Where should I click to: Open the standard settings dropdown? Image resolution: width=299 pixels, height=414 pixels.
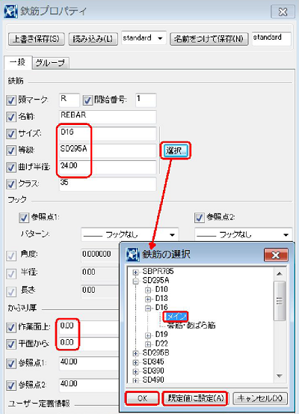click(x=160, y=38)
